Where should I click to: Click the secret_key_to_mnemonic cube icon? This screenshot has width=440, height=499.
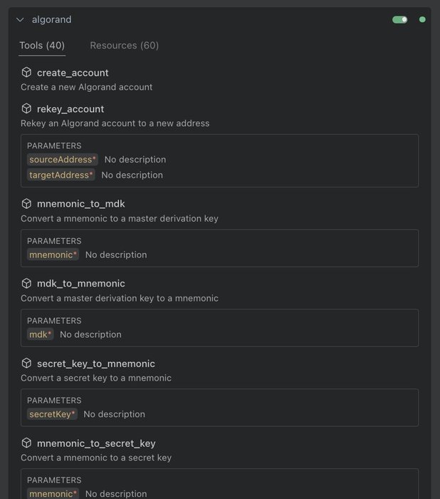pyautogui.click(x=26, y=363)
